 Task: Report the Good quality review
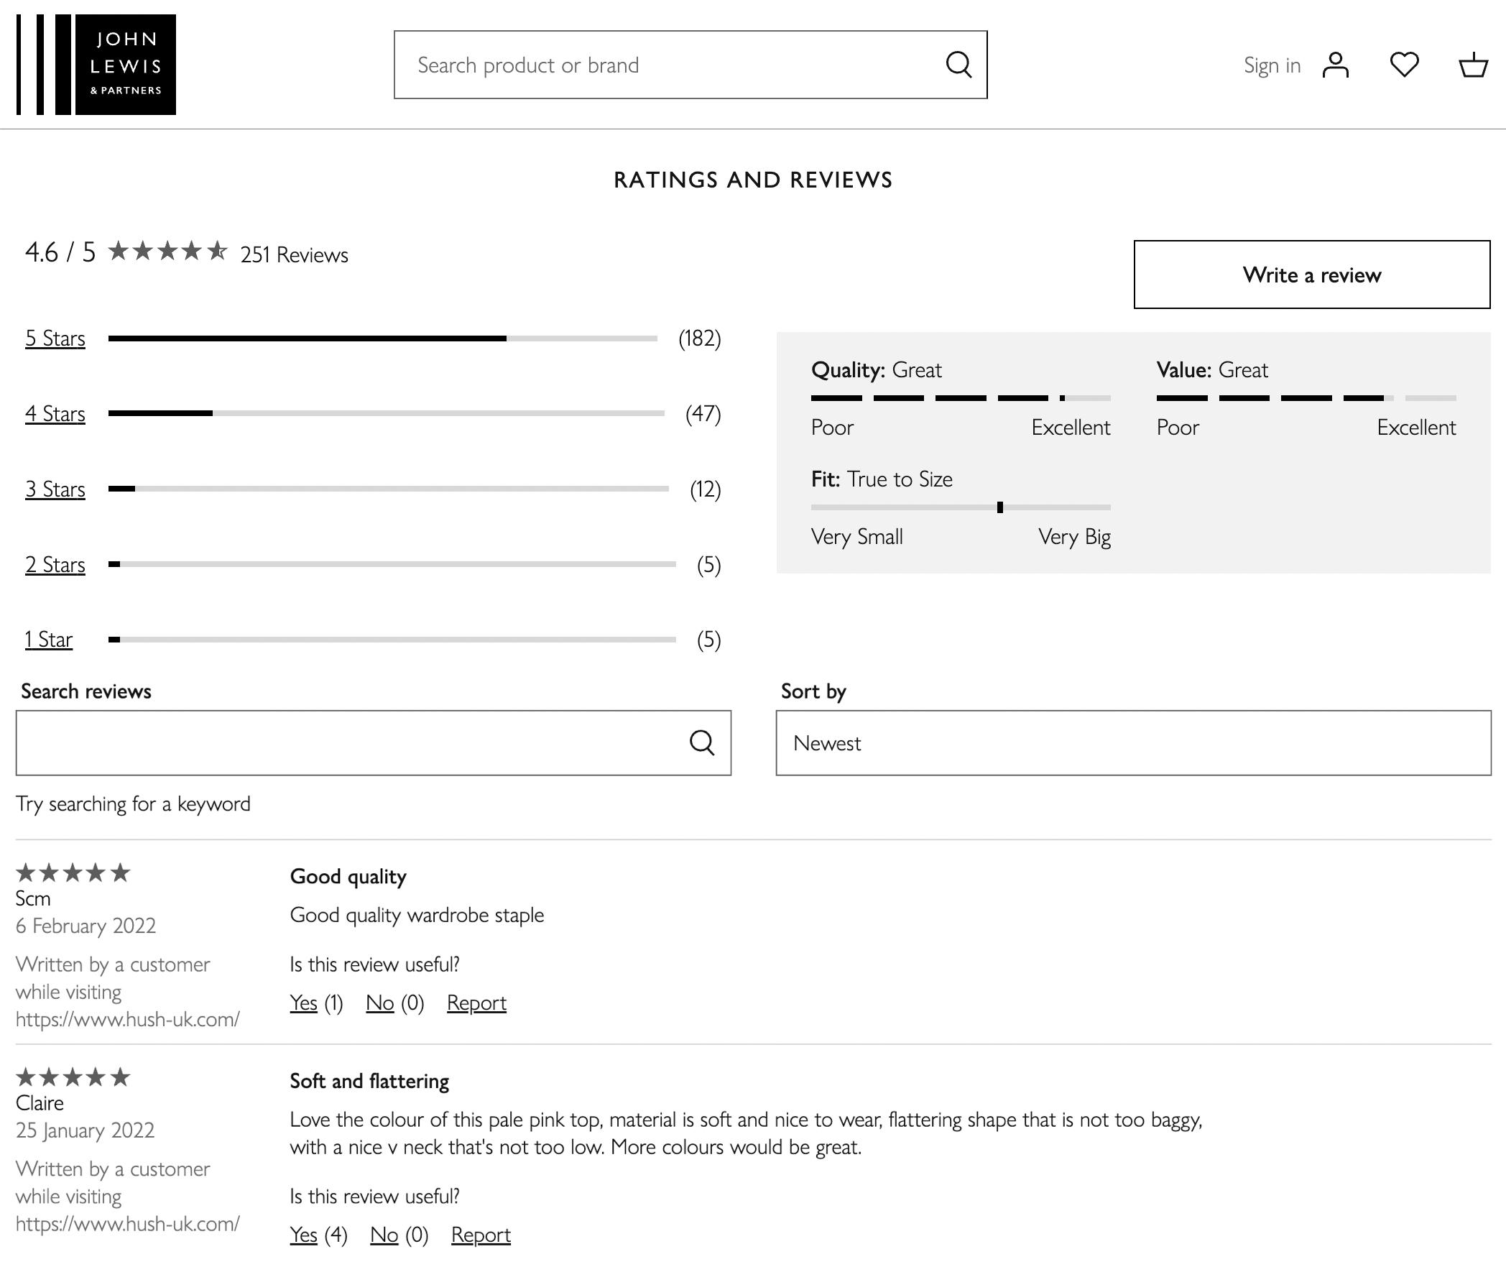tap(476, 1003)
